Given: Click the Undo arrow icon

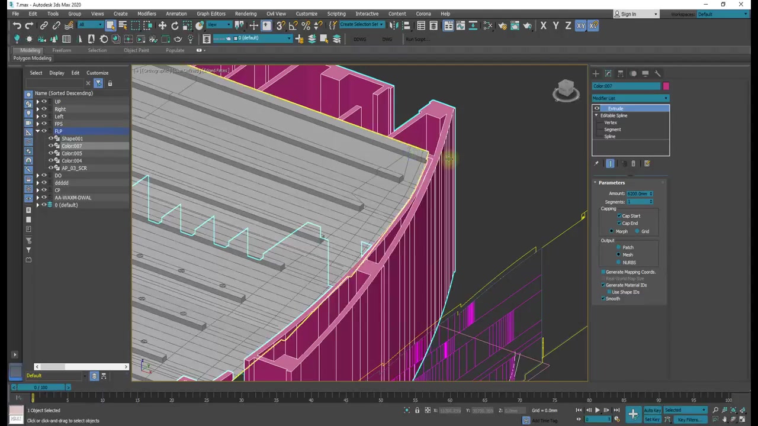Looking at the screenshot, I should 17,25.
